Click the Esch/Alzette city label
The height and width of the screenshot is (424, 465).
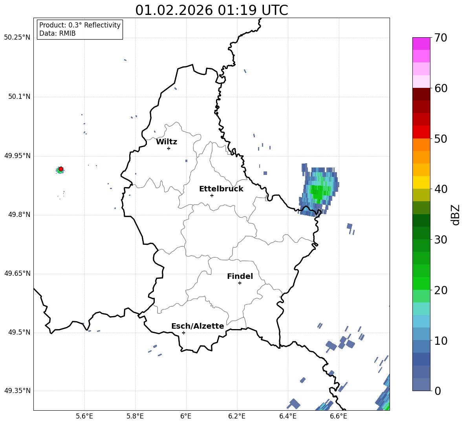[198, 326]
